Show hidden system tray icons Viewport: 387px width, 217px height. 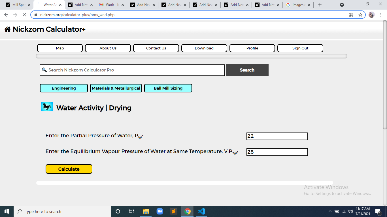(x=330, y=211)
